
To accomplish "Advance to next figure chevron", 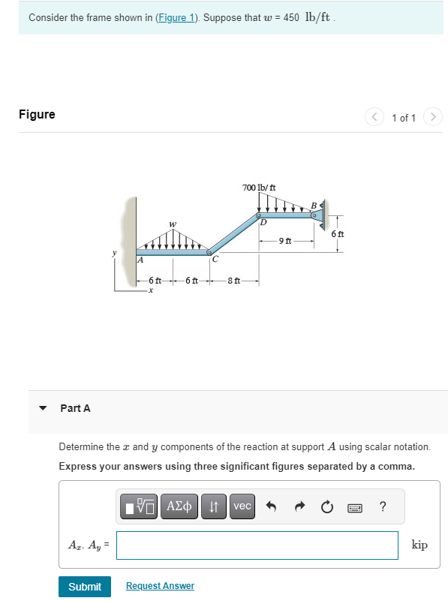I will coord(433,117).
